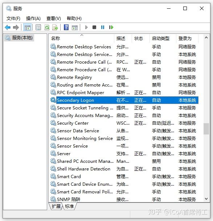Screen dimensions: 213x221
Task: Open the Properties toolbar icon
Action: (x=38, y=27)
